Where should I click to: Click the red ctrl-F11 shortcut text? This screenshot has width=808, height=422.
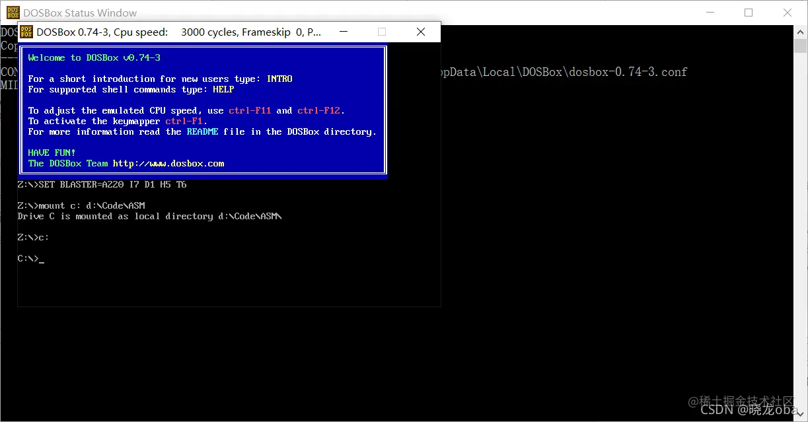point(250,110)
